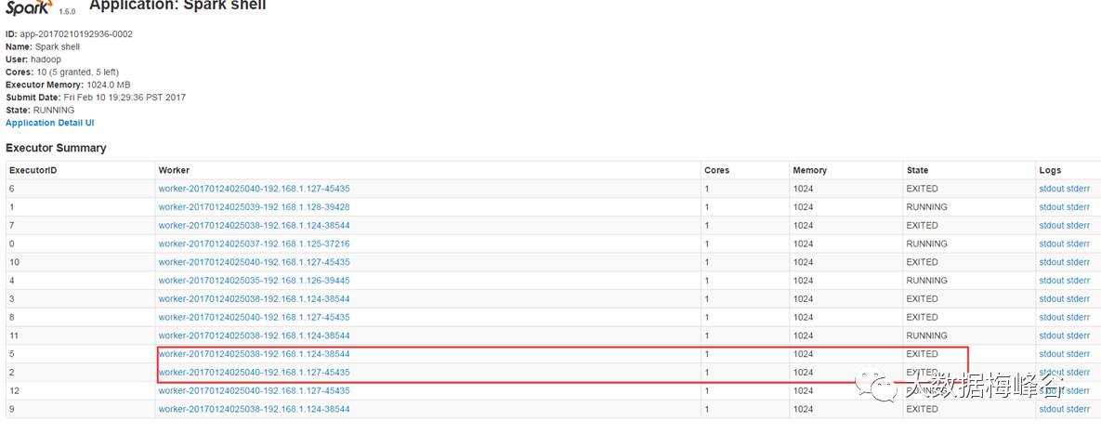View stdout log for executor 9
The width and height of the screenshot is (1101, 434).
(1051, 409)
